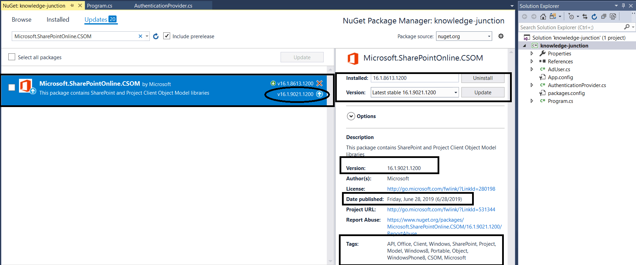Open Pending Changes Filter clock icon
Image resolution: width=636 pixels, height=265 pixels.
pyautogui.click(x=571, y=17)
